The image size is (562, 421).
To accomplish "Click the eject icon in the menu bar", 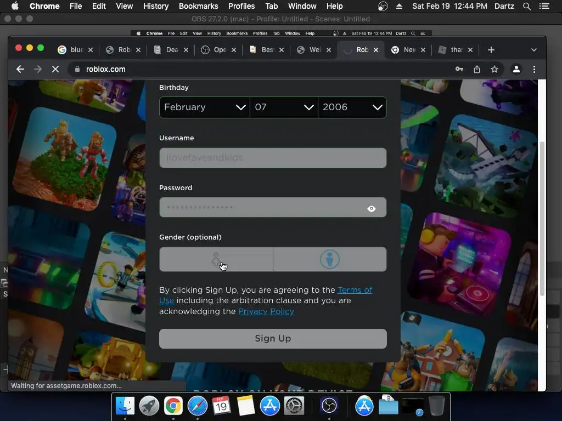I will tap(399, 6).
